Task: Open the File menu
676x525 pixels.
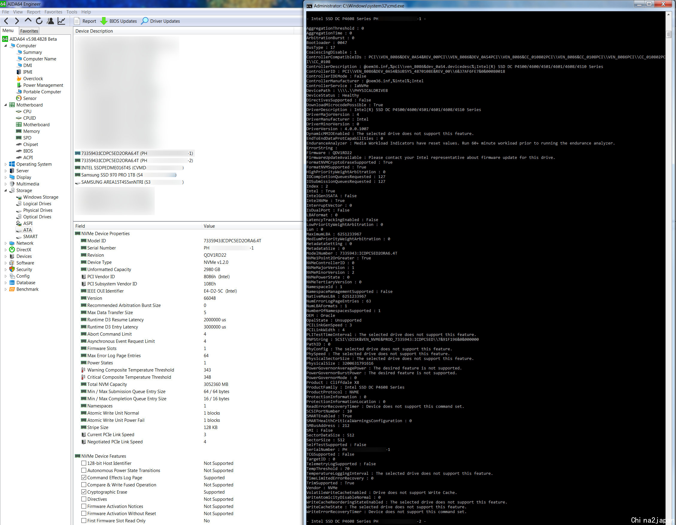Action: 6,12
